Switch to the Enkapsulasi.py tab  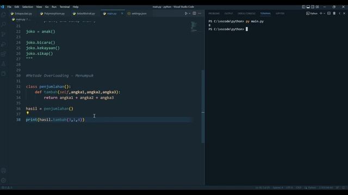tap(21, 14)
